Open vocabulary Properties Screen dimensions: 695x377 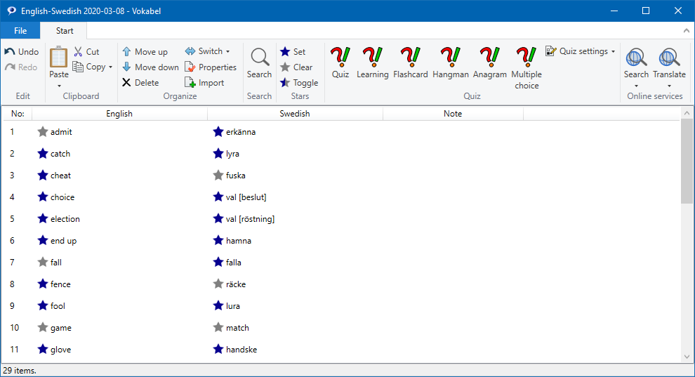point(211,67)
